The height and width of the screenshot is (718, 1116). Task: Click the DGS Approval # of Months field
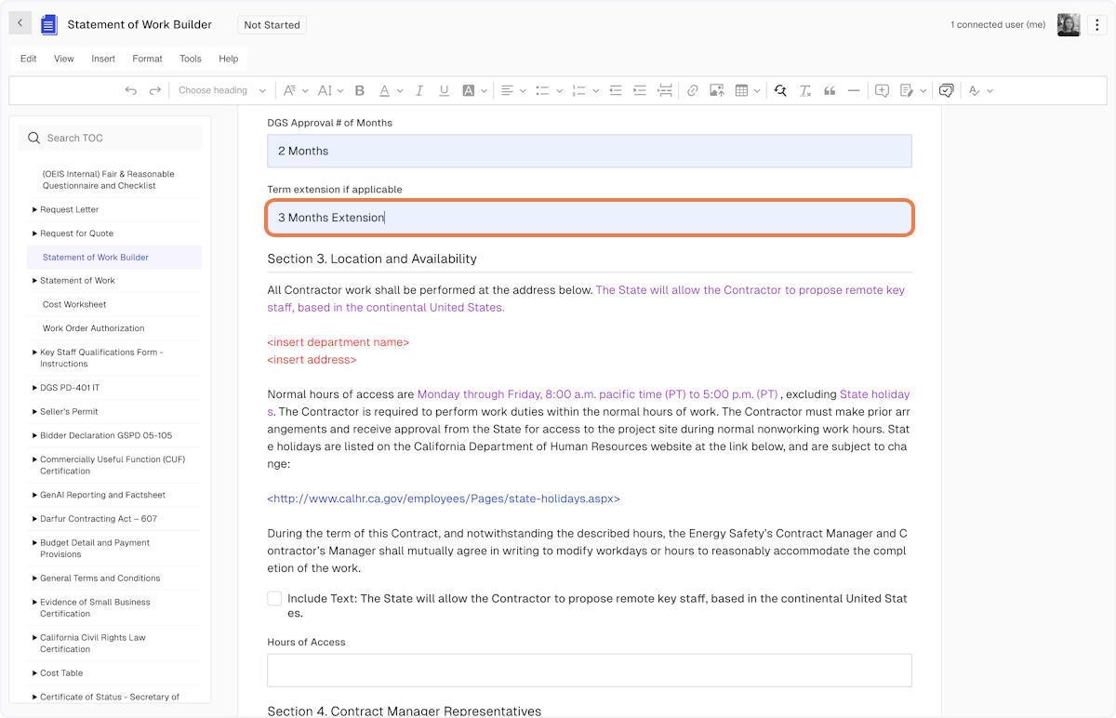point(590,151)
